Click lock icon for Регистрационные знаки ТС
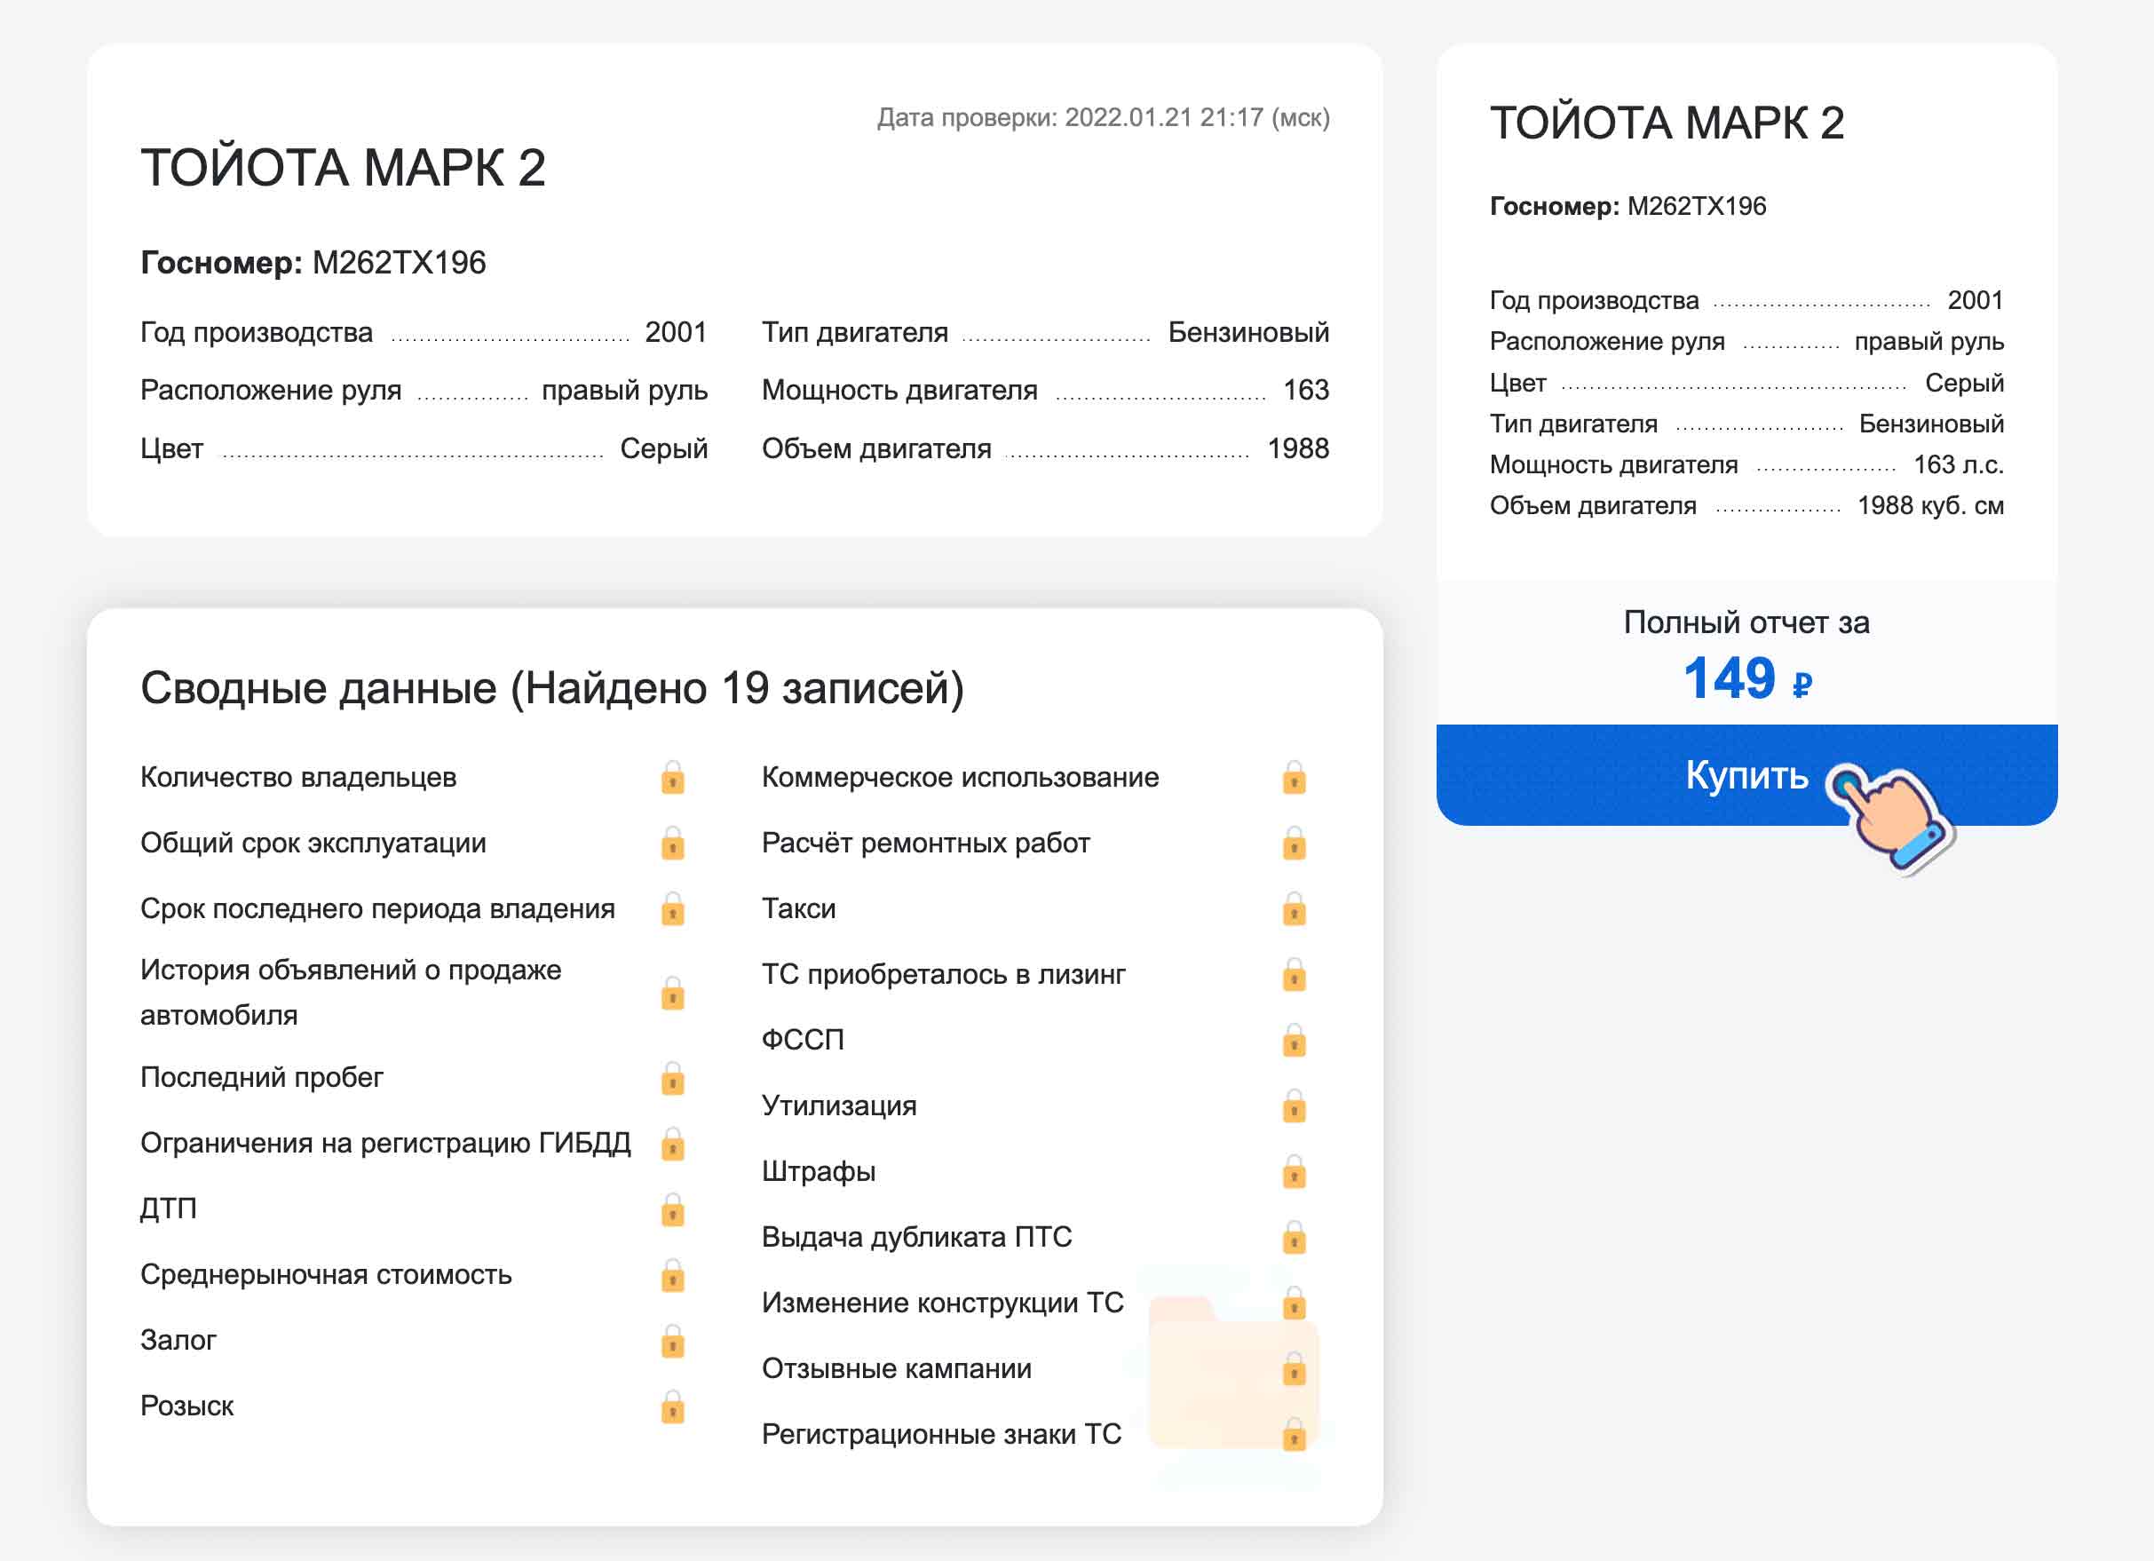 (x=1294, y=1434)
